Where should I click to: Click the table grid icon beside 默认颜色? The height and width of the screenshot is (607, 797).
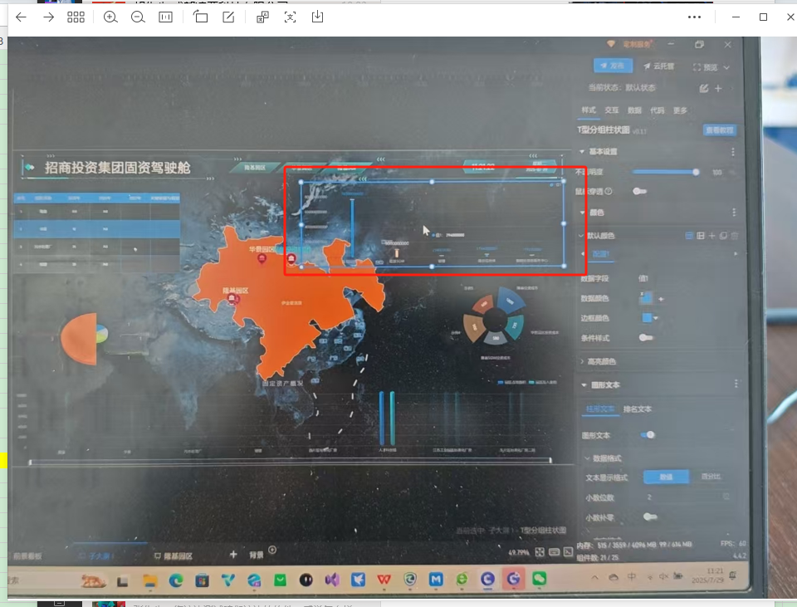(x=701, y=235)
